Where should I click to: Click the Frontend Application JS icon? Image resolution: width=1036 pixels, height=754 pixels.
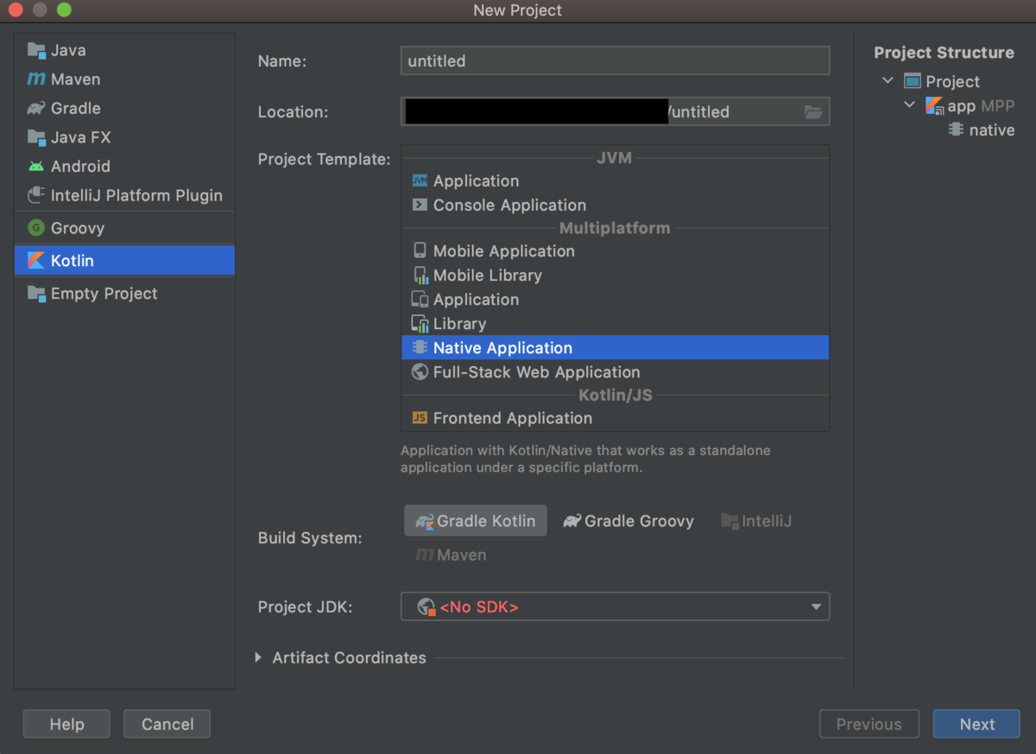[x=420, y=418]
